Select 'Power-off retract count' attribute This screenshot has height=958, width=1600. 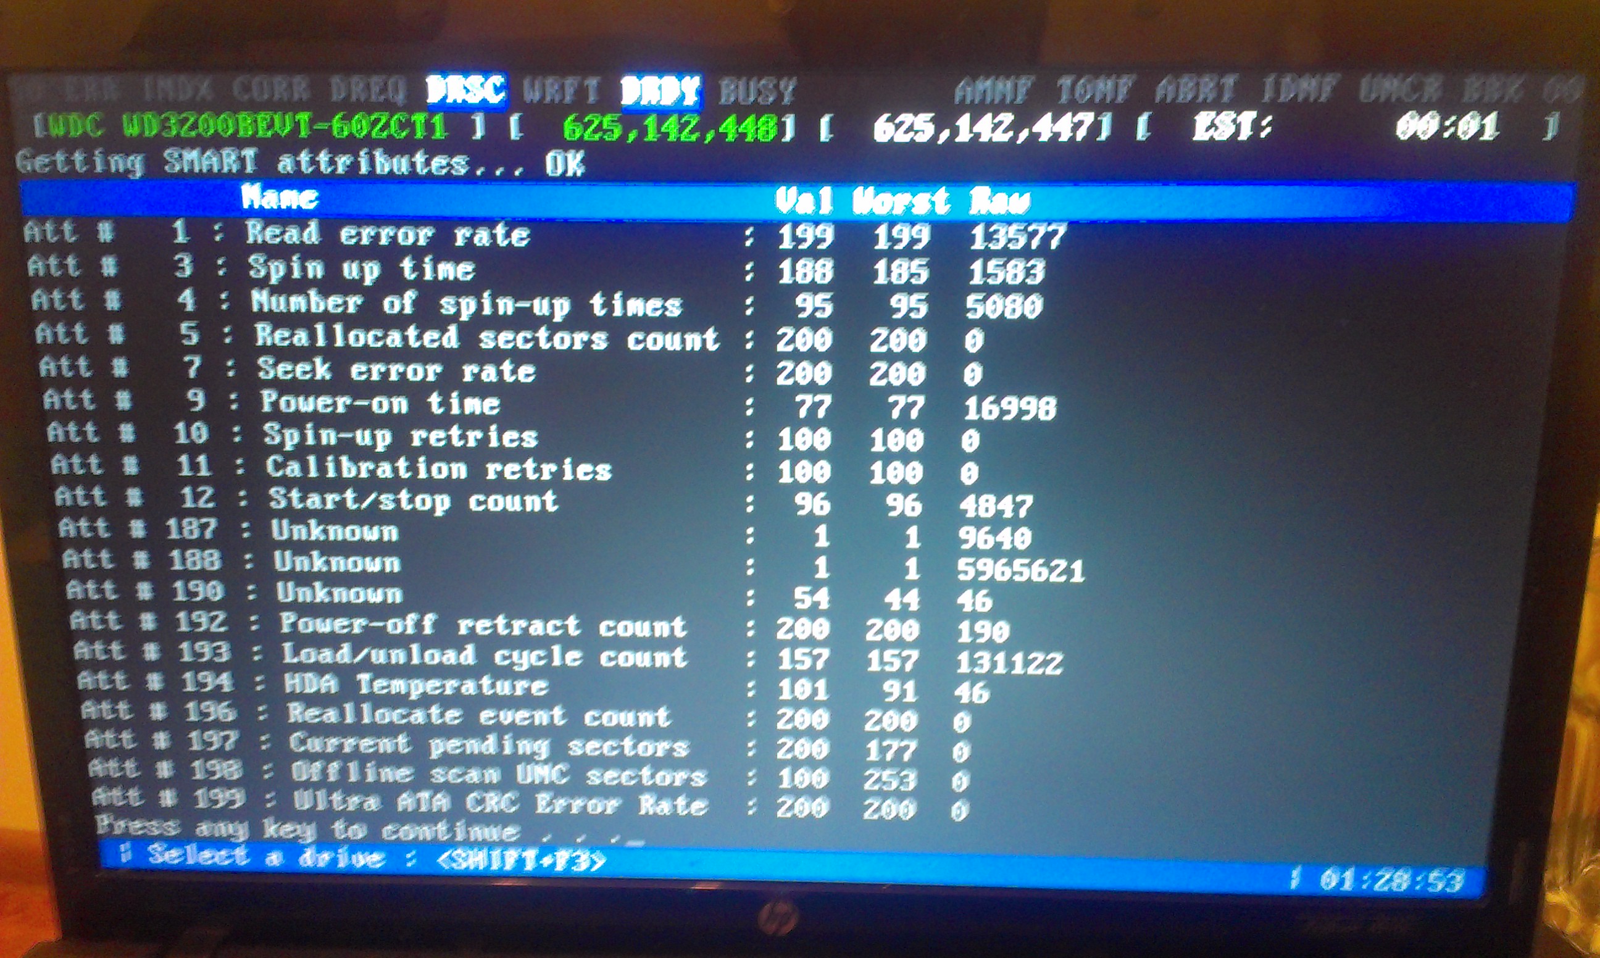tap(483, 625)
